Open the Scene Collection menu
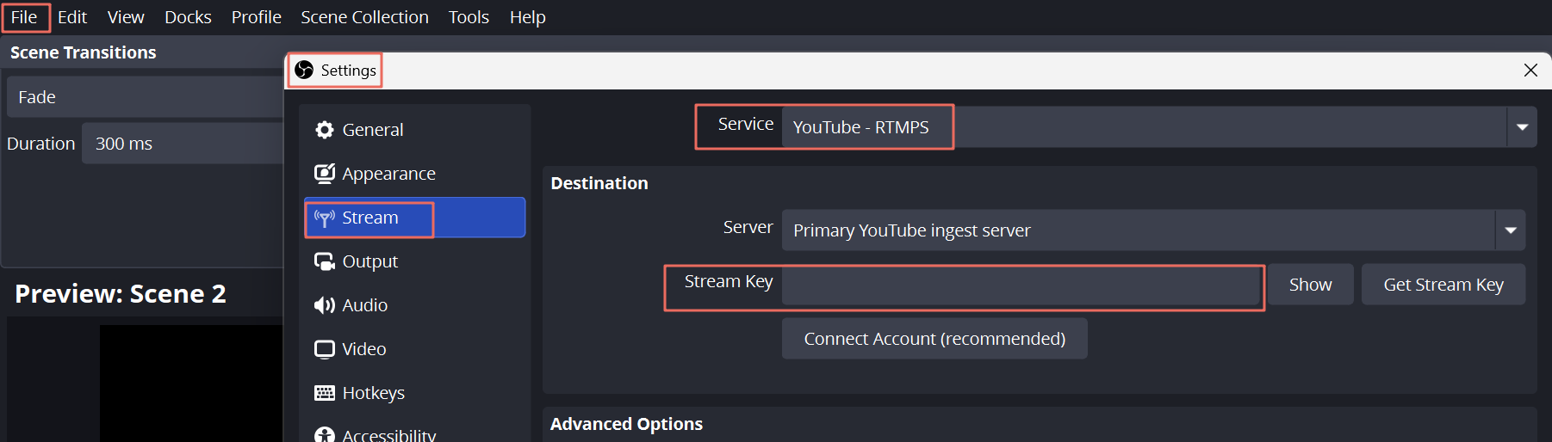The height and width of the screenshot is (442, 1552). (x=364, y=17)
